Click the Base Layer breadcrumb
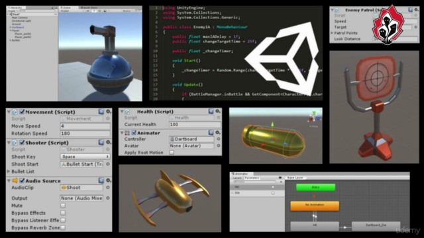The image size is (424, 238). pyautogui.click(x=295, y=178)
